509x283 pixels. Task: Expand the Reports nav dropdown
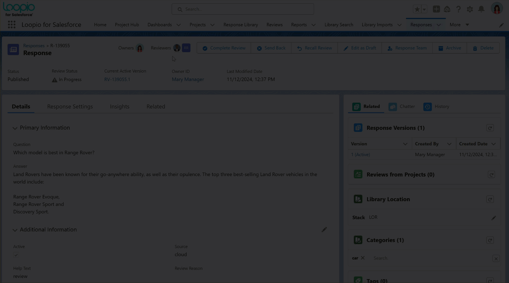click(313, 25)
